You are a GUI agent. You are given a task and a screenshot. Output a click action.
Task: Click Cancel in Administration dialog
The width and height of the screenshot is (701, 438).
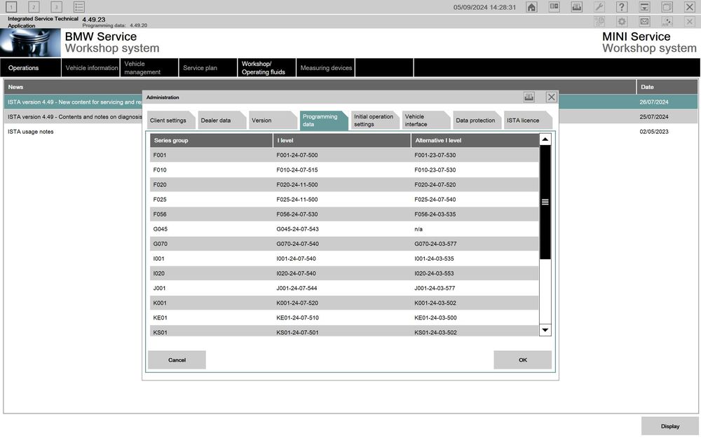pyautogui.click(x=177, y=360)
